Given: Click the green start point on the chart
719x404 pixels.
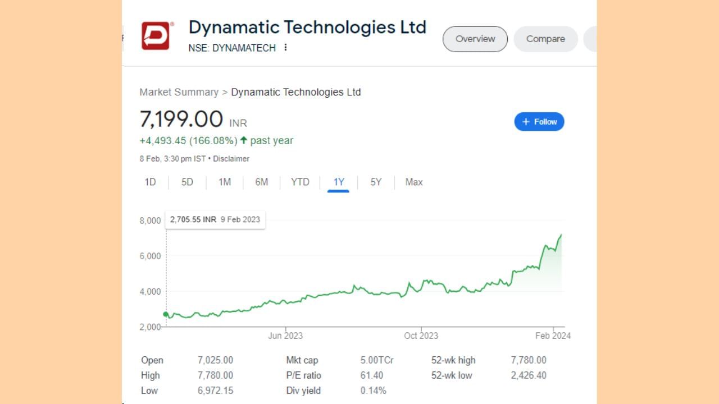Looking at the screenshot, I should (166, 314).
